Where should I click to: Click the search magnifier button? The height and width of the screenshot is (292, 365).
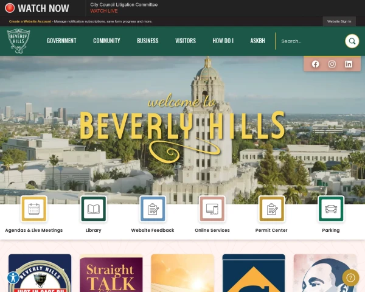tap(352, 41)
